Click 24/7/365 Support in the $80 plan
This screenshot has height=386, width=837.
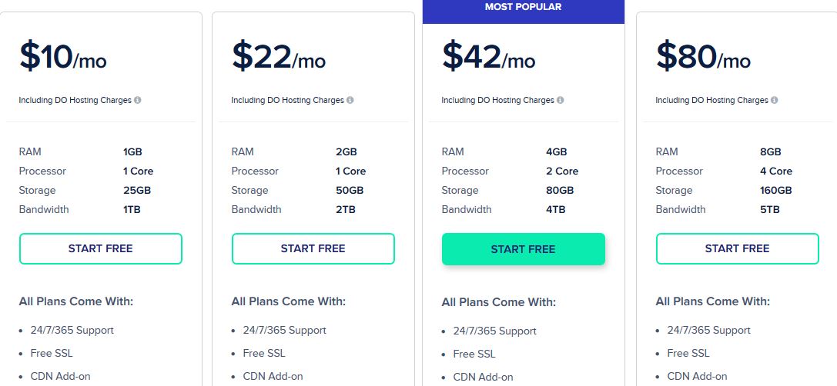click(x=709, y=330)
